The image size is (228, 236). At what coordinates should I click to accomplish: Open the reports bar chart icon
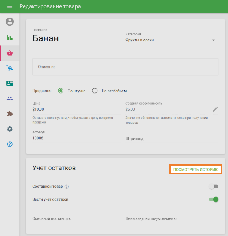click(10, 38)
